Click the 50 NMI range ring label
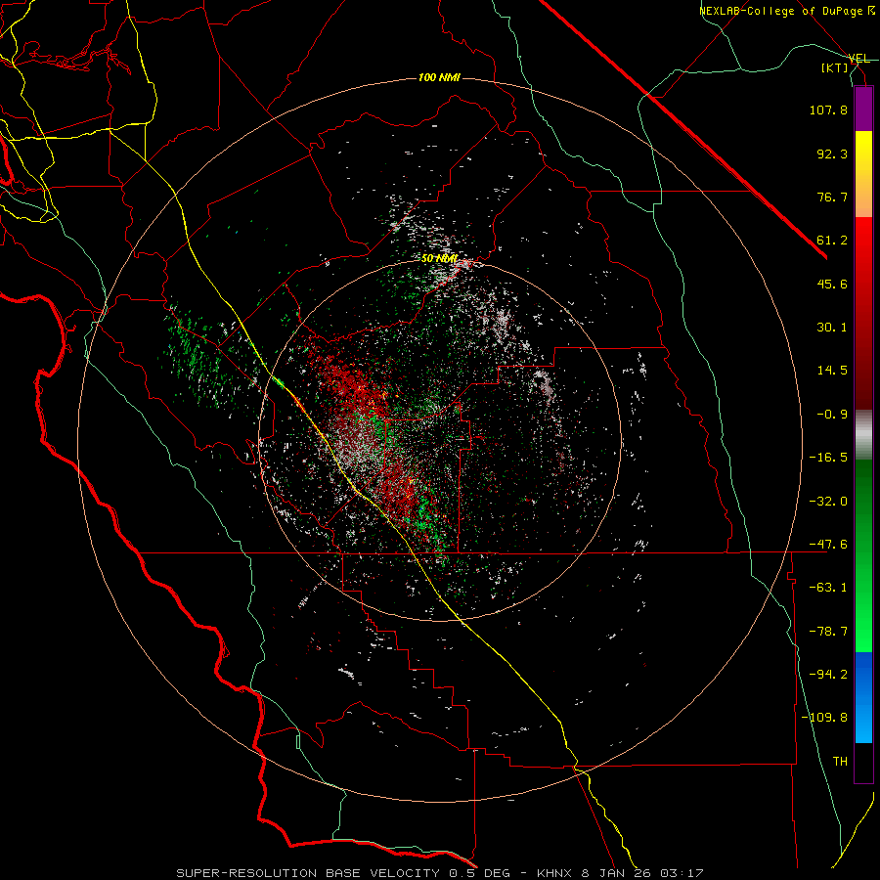The width and height of the screenshot is (880, 880). (439, 259)
